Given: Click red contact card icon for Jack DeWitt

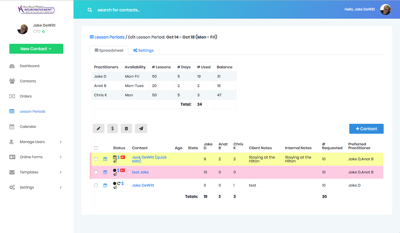Looking at the screenshot, I should point(123,157).
